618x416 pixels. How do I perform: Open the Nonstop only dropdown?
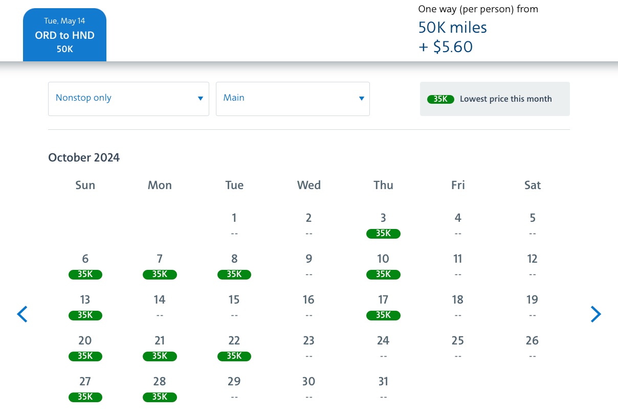[128, 99]
